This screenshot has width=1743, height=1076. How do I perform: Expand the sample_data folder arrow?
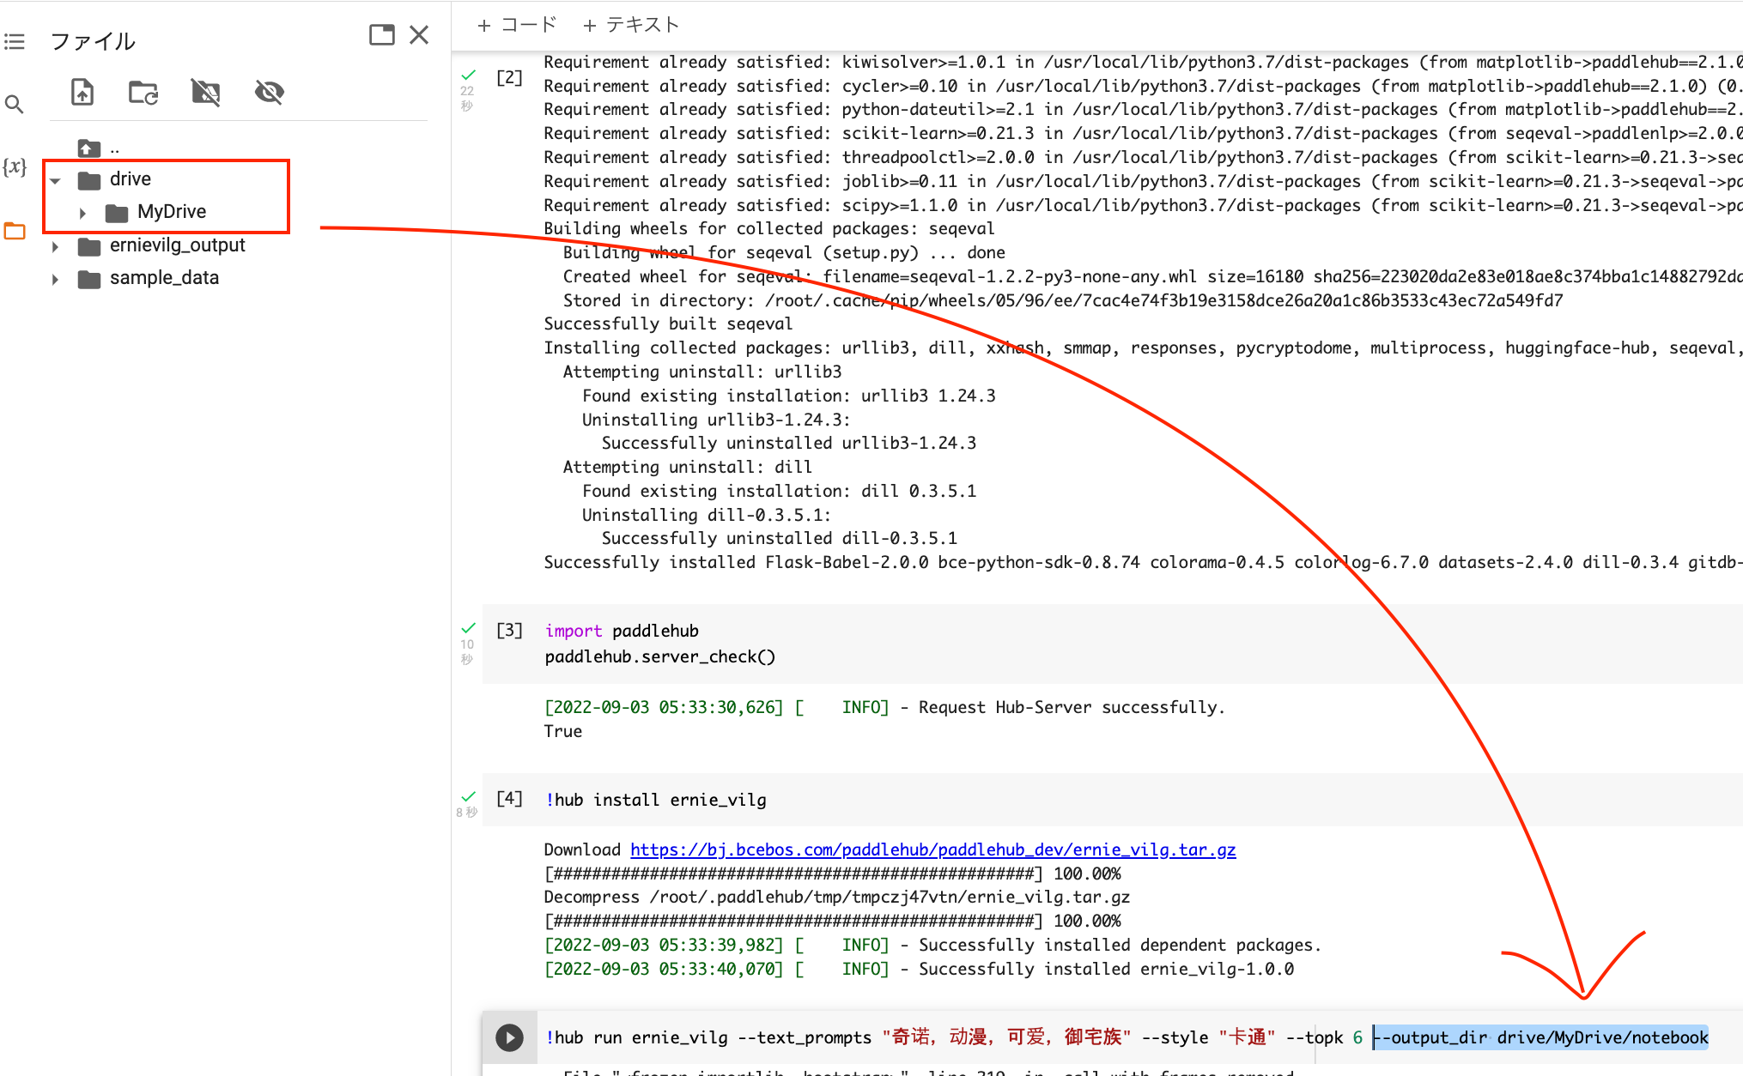(56, 279)
